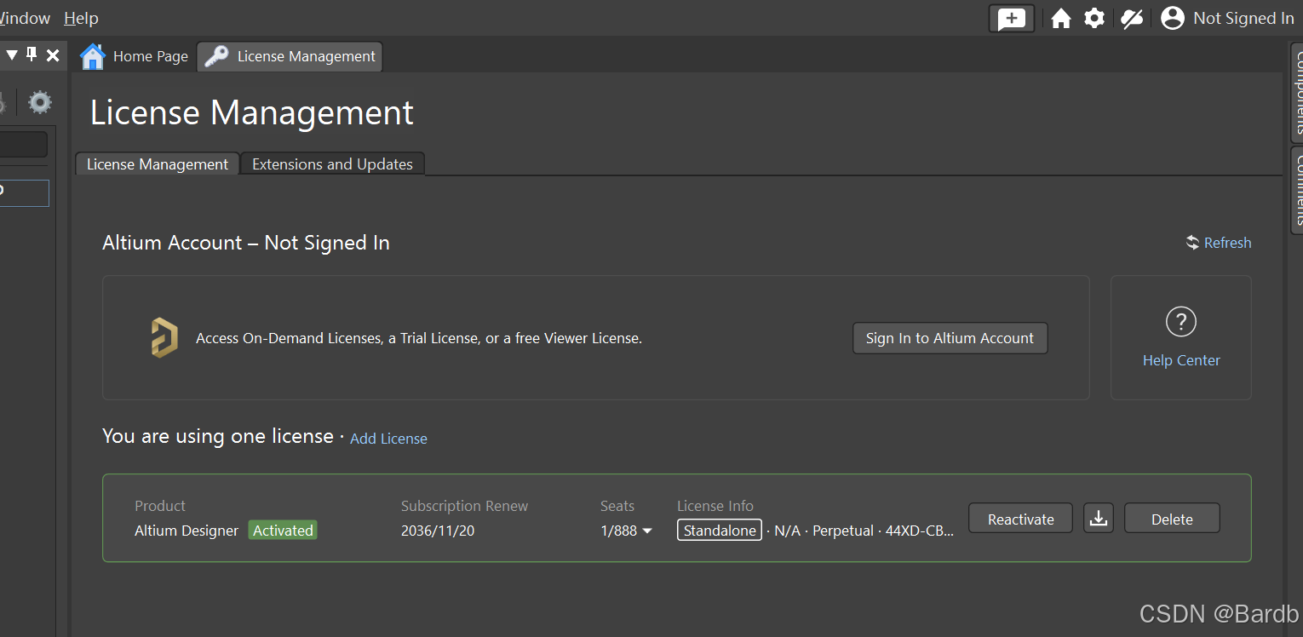1303x637 pixels.
Task: Click the left panel pin icon
Action: click(32, 55)
